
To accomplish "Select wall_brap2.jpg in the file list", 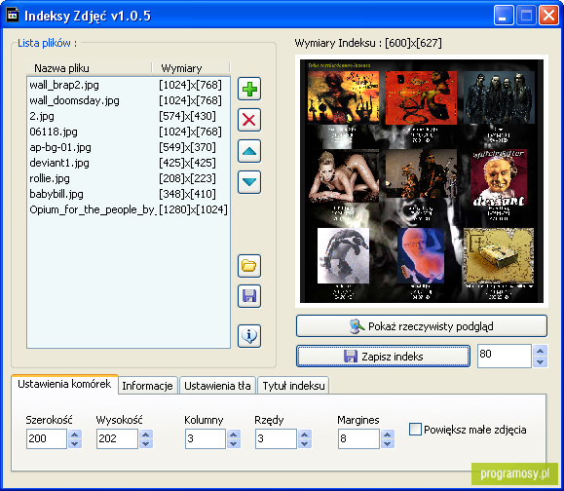I will coord(128,85).
